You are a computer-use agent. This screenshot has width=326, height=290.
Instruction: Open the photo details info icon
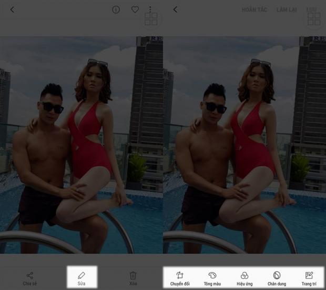point(116,9)
